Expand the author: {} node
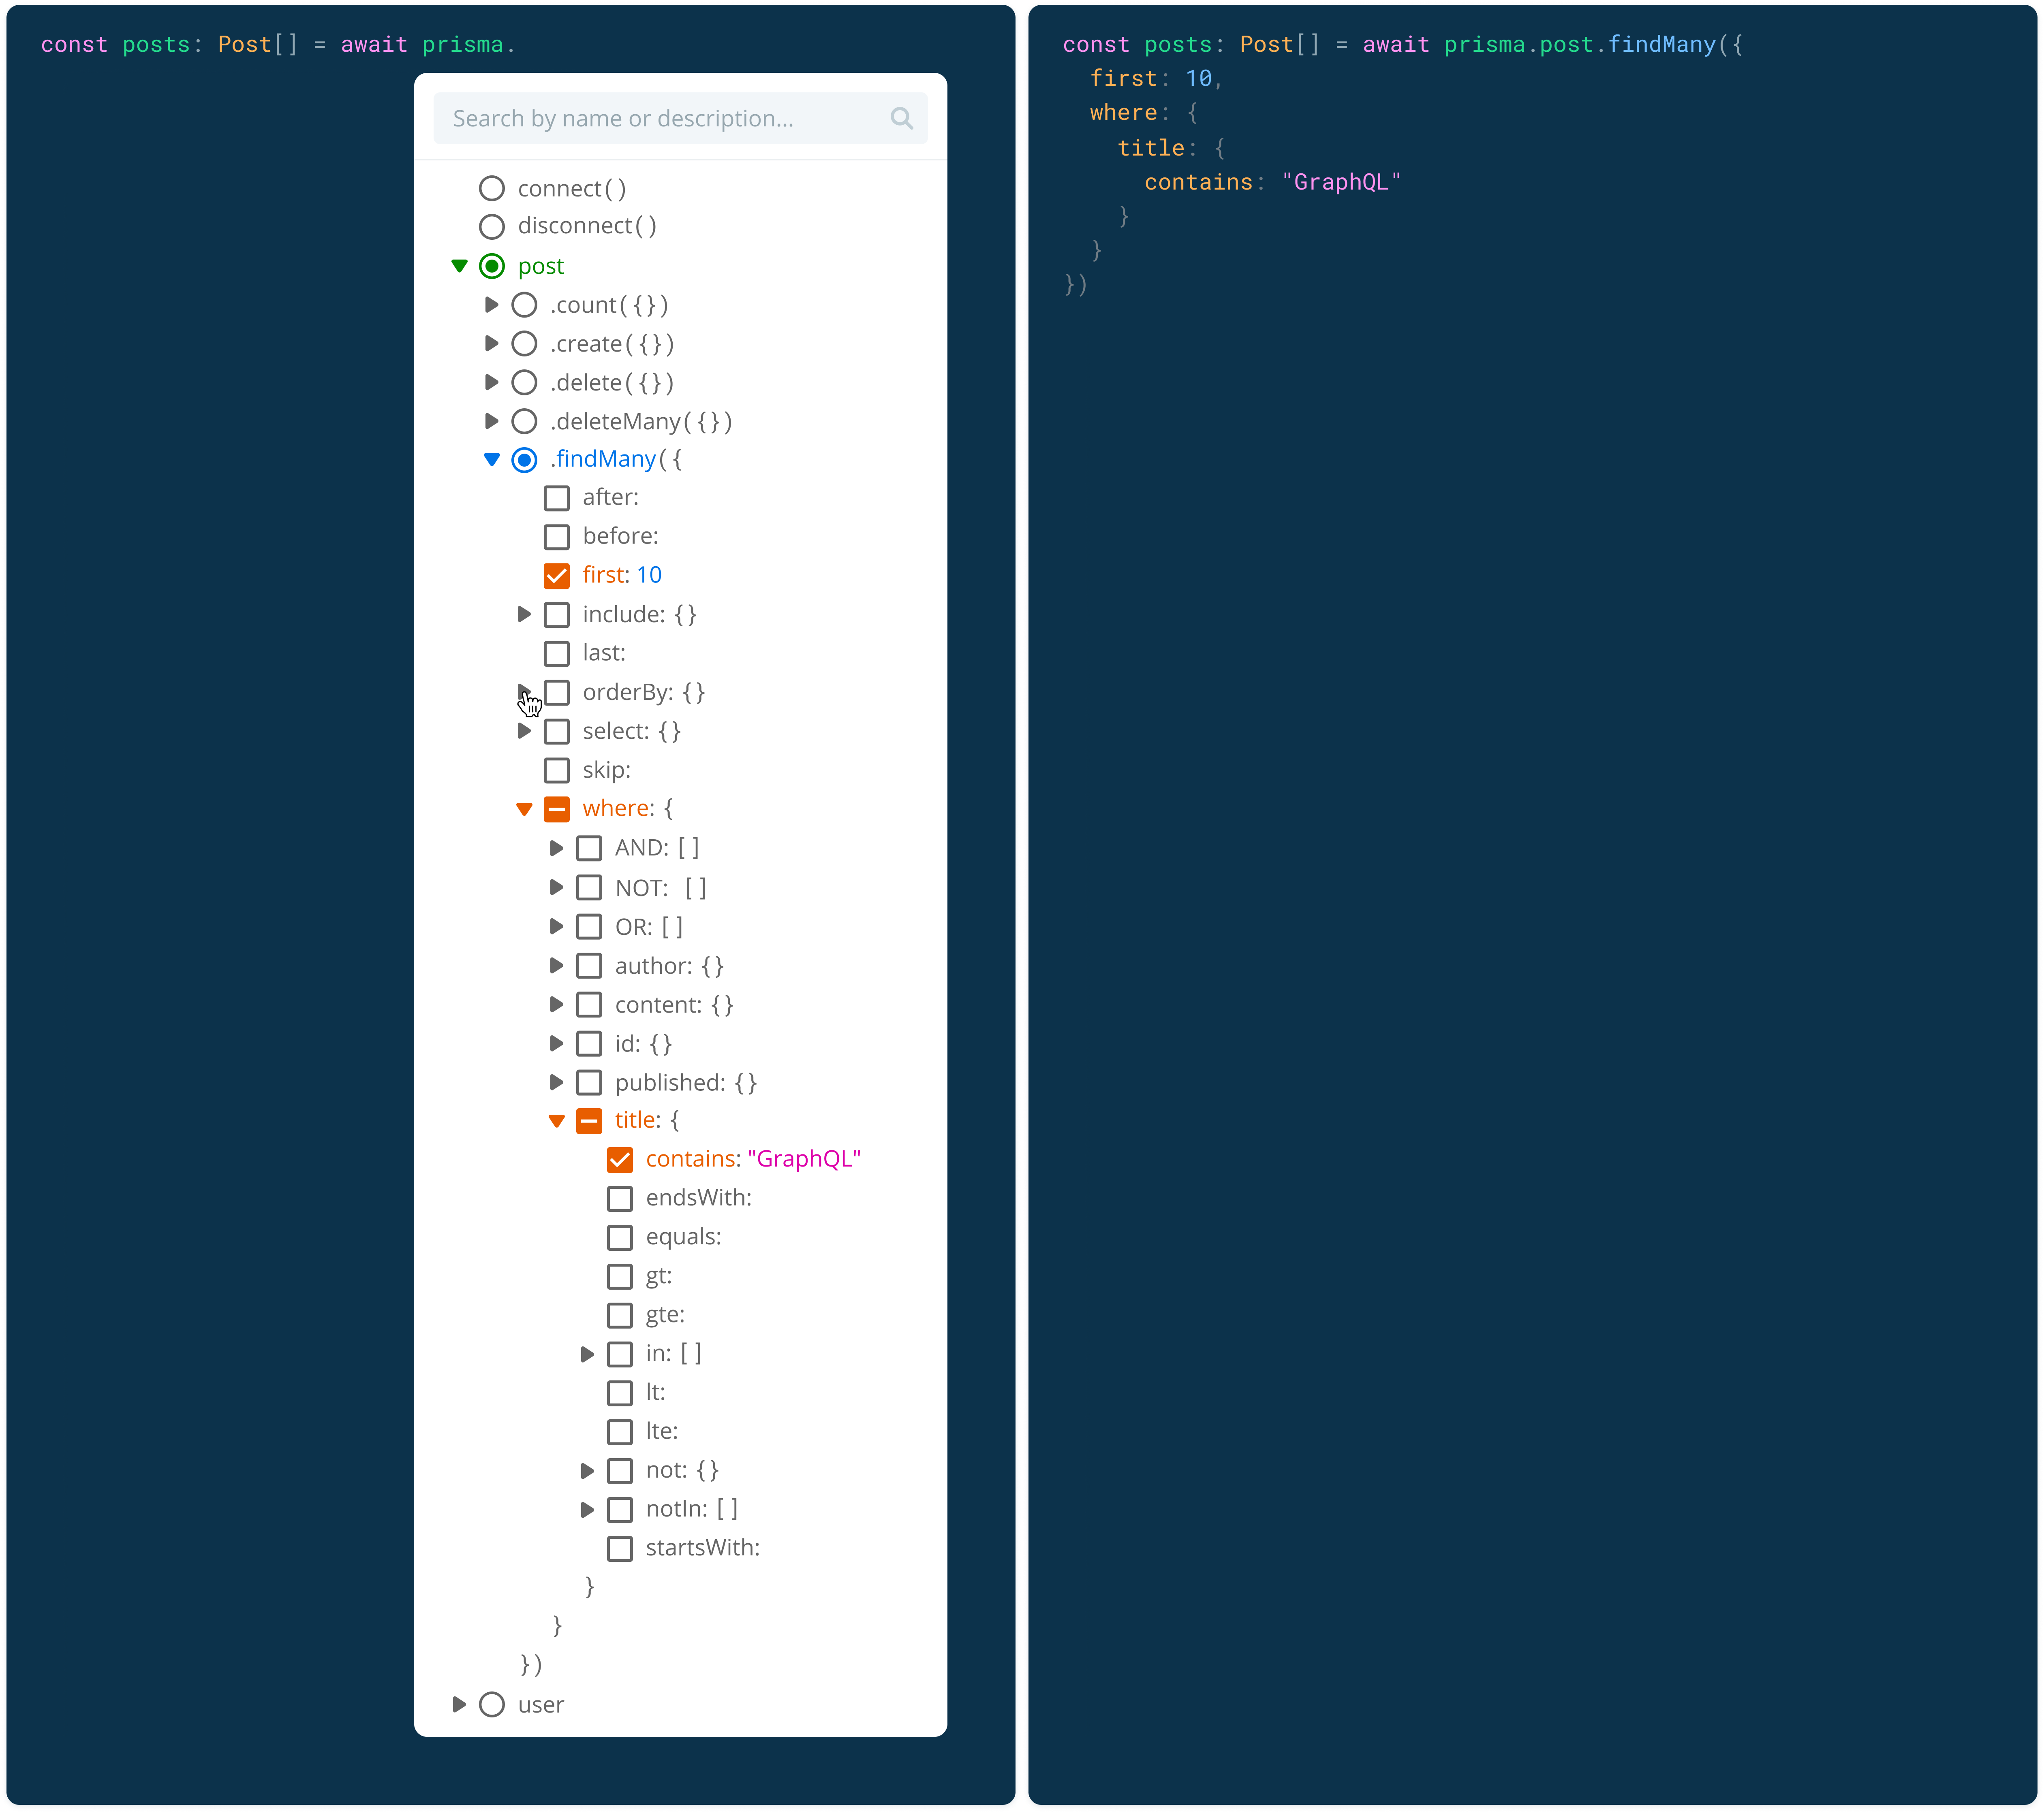2044x1813 pixels. coord(557,966)
